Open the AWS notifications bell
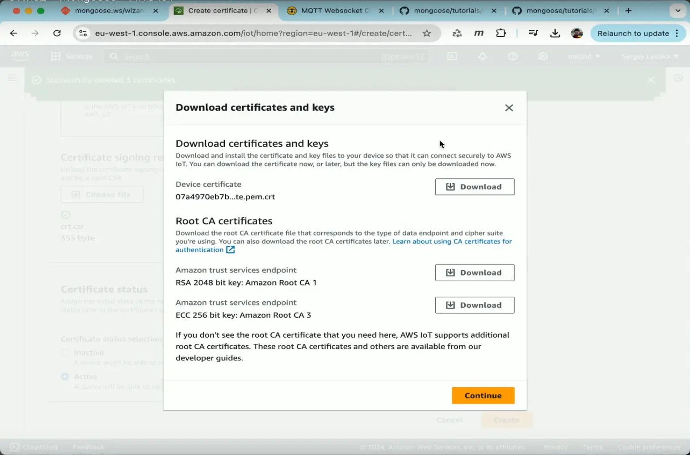 coord(483,57)
